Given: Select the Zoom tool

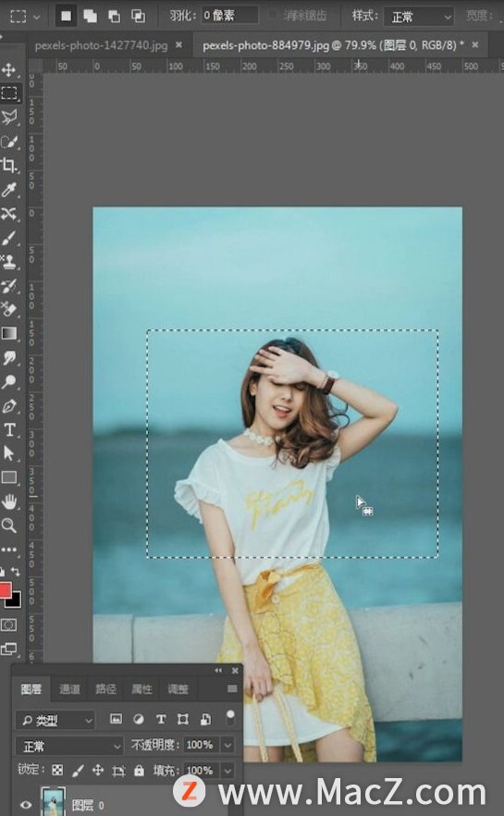Looking at the screenshot, I should (9, 525).
